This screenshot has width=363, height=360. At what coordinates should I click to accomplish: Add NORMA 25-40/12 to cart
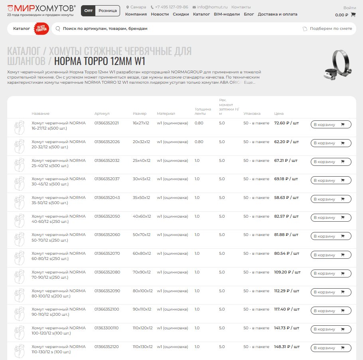[331, 162]
